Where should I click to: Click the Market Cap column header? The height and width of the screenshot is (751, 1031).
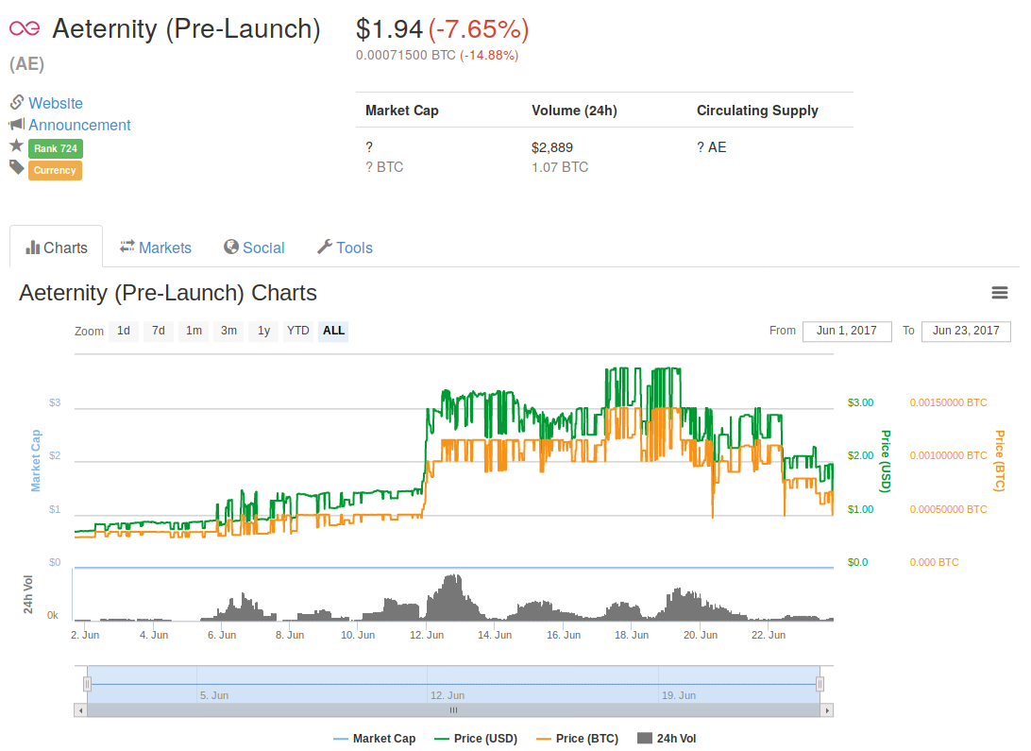[402, 111]
